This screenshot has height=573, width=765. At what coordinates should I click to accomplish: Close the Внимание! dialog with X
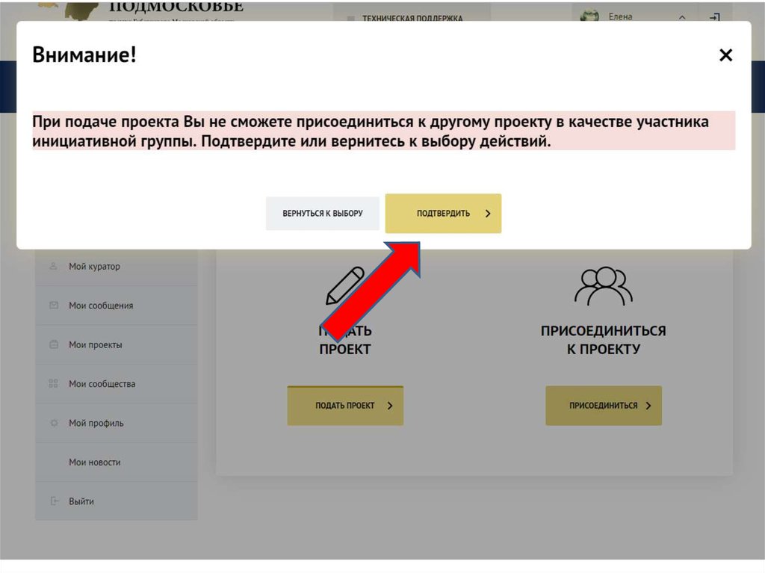(725, 55)
